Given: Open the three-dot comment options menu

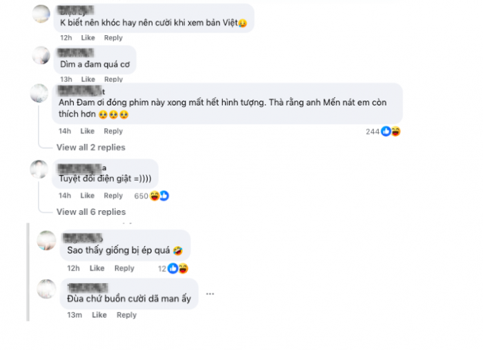Looking at the screenshot, I should (x=210, y=294).
